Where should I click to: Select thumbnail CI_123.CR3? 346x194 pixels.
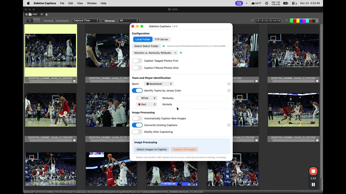pos(293,51)
